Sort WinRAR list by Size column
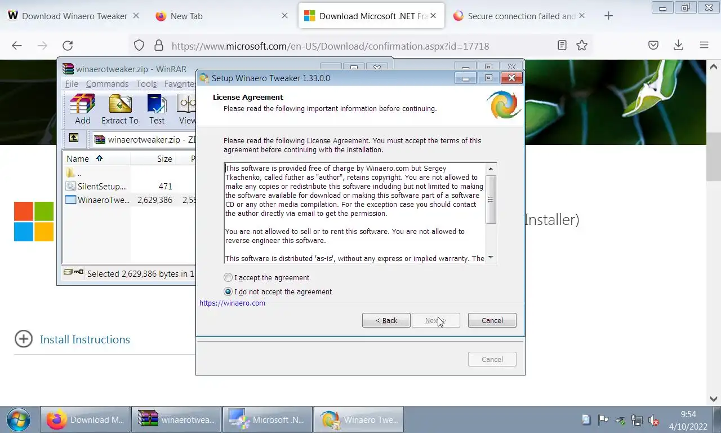The height and width of the screenshot is (433, 721). click(x=153, y=159)
